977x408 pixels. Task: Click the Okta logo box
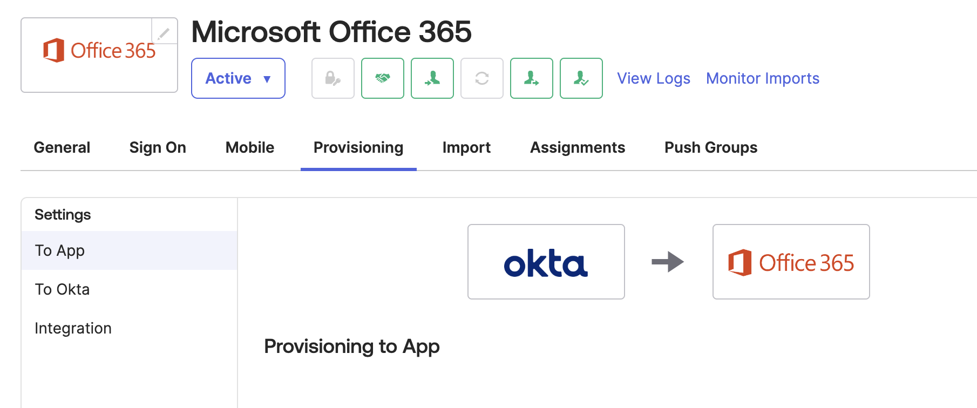pyautogui.click(x=546, y=262)
